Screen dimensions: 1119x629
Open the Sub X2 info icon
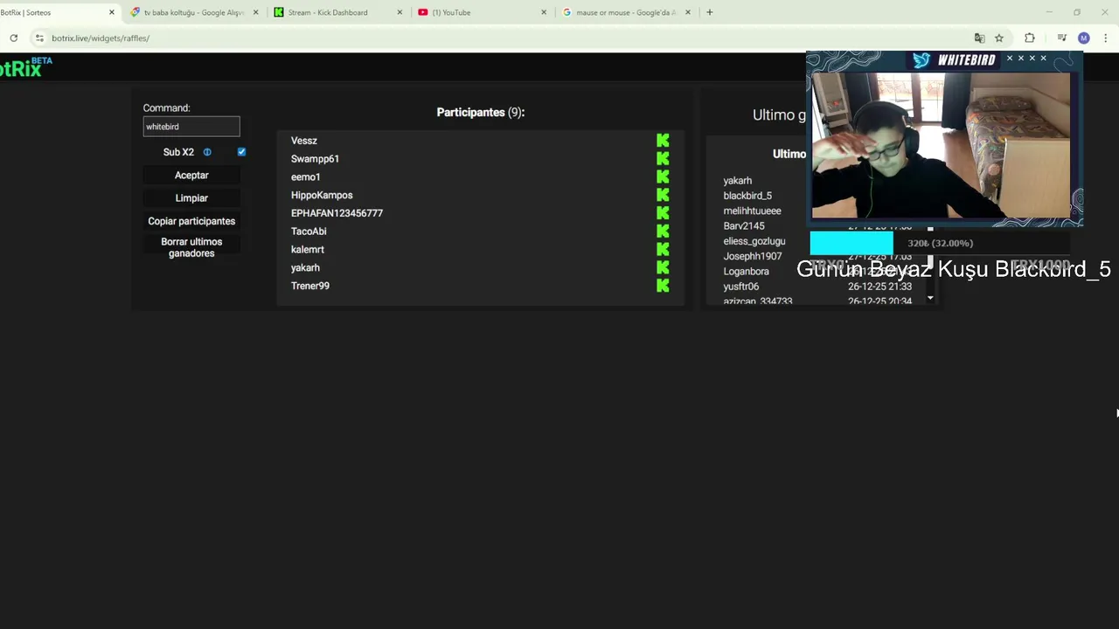(x=207, y=152)
